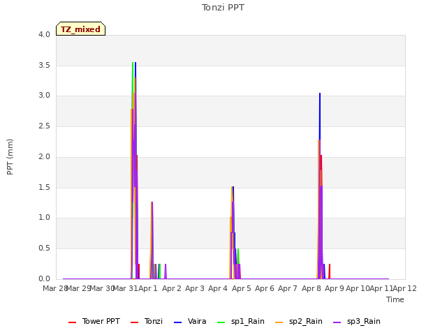Toggle the Tonzi legend entry
The width and height of the screenshot is (447, 335).
coord(147,321)
